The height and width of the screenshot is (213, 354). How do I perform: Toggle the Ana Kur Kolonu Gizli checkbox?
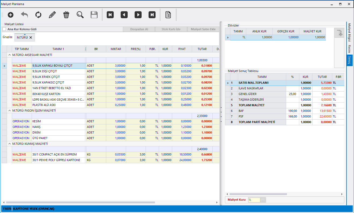click(4, 29)
